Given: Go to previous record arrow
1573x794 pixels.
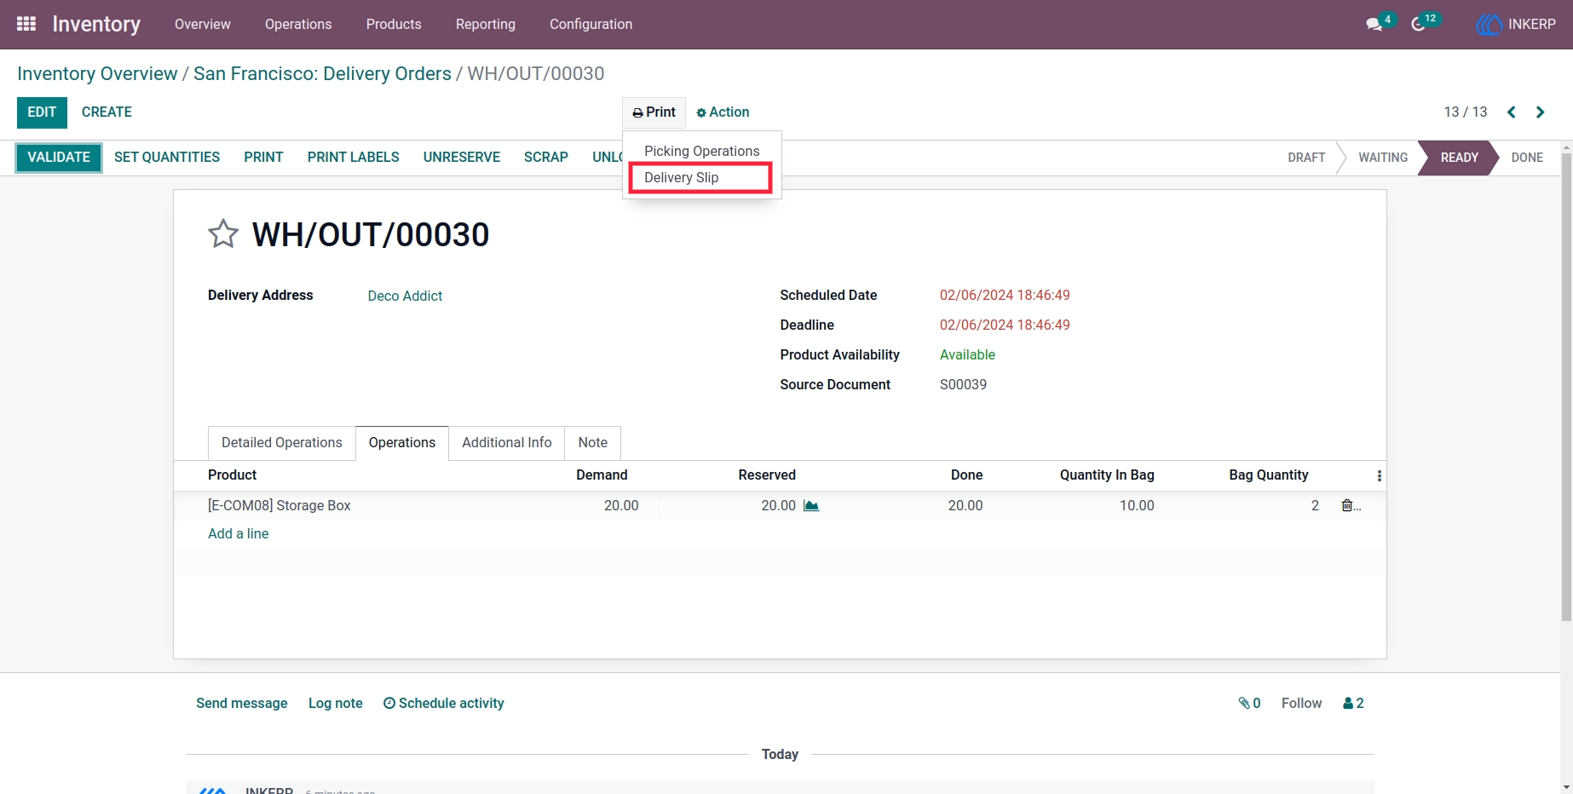Looking at the screenshot, I should point(1512,112).
